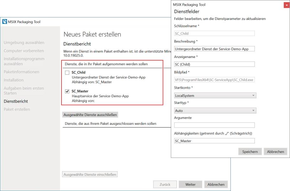Click 'Untergeordneter Dienst der Service-Demo-App' in service list

pyautogui.click(x=109, y=77)
